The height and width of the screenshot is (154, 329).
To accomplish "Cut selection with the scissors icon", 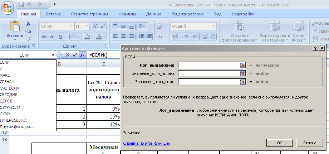I will click(28, 24).
